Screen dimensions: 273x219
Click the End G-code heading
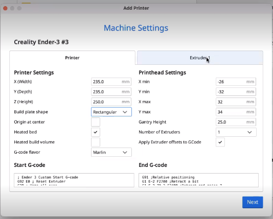(x=153, y=165)
